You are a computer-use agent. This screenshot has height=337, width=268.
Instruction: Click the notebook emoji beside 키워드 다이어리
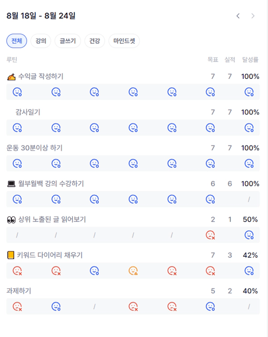(11, 255)
